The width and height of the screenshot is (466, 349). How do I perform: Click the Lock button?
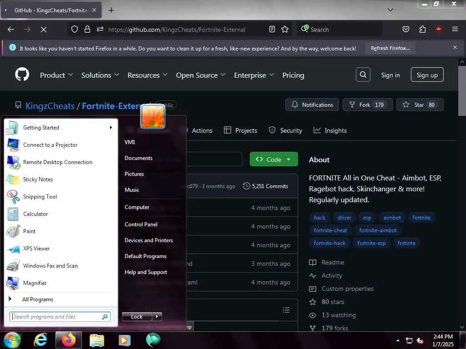(x=137, y=317)
